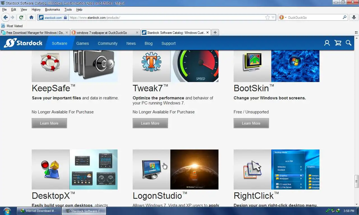Reload the page with the refresh icon

tap(21, 17)
